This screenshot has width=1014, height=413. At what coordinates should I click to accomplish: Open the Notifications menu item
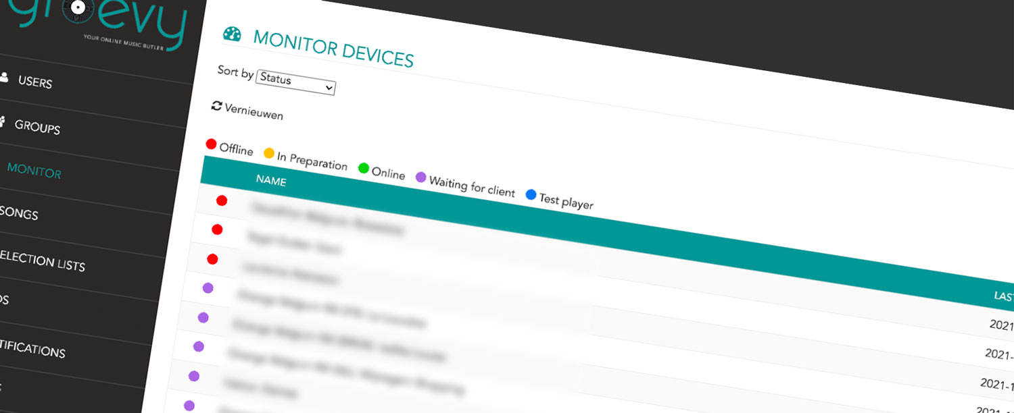click(x=32, y=350)
